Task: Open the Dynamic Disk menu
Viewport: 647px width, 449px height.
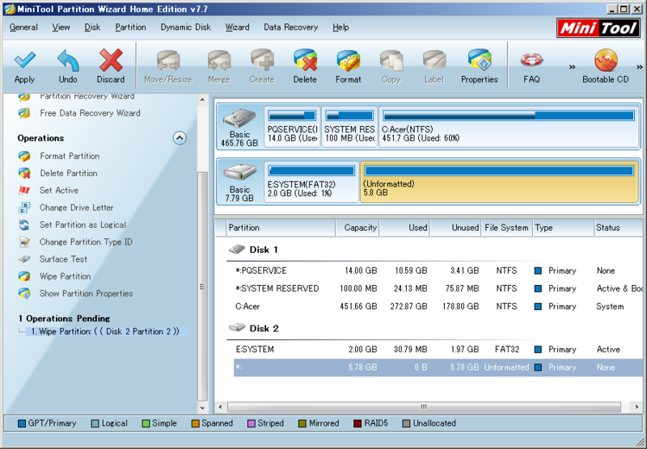Action: [x=186, y=27]
